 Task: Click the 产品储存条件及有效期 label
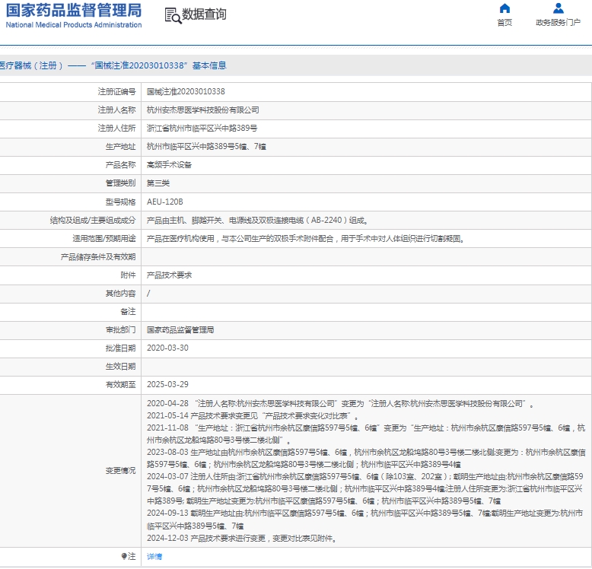point(98,257)
